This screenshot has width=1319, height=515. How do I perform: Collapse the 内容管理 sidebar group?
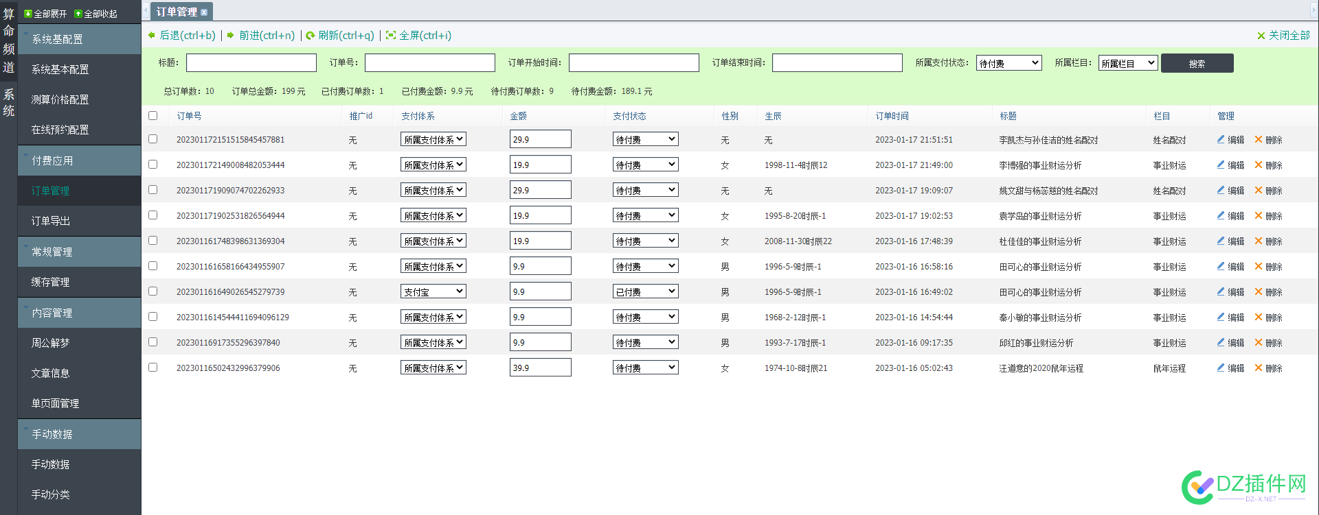pos(80,313)
